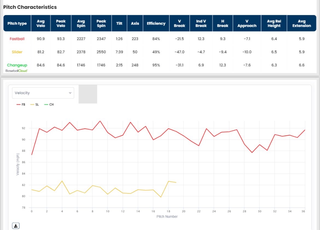Toggle the CH series in legend
Viewport: 320px width, 230px height.
49,104
